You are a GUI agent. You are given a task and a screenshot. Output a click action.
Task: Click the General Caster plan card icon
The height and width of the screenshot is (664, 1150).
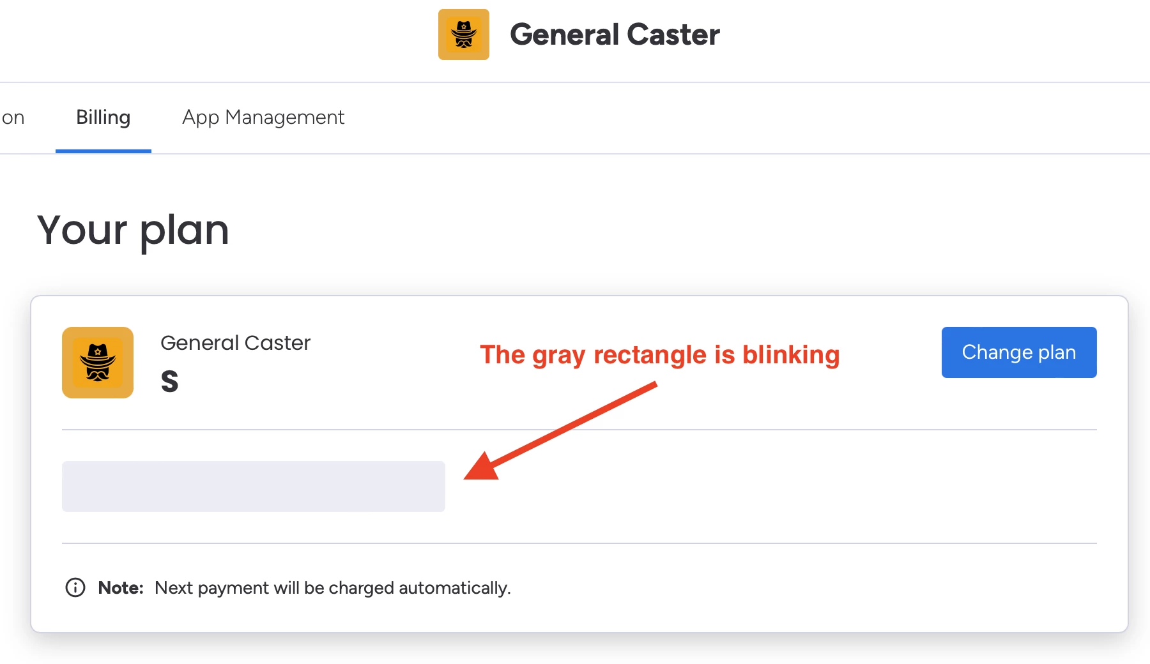[x=98, y=363]
